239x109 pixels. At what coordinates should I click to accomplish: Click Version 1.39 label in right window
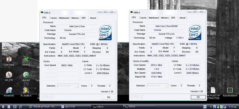[x=197, y=91]
